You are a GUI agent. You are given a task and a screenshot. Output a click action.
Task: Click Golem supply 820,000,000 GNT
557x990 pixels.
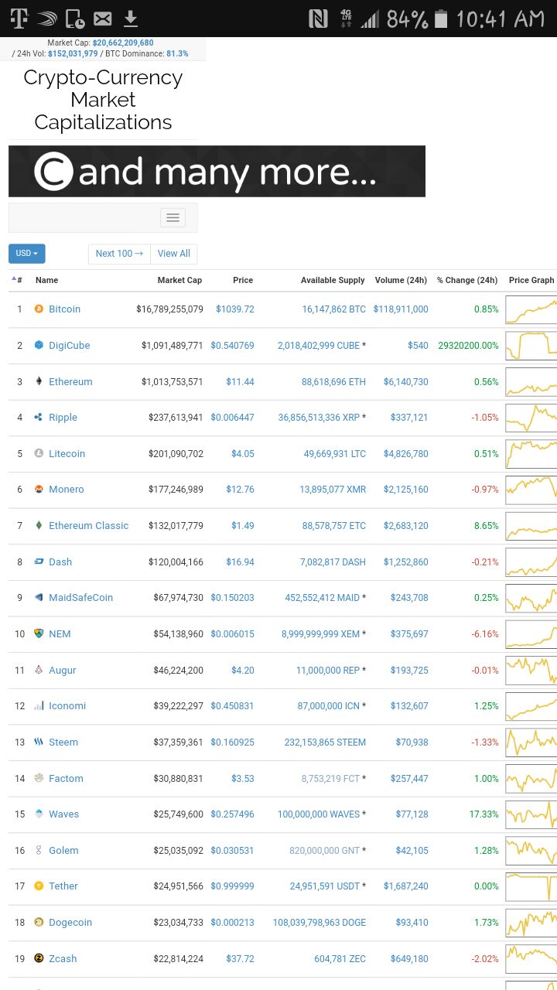[324, 850]
